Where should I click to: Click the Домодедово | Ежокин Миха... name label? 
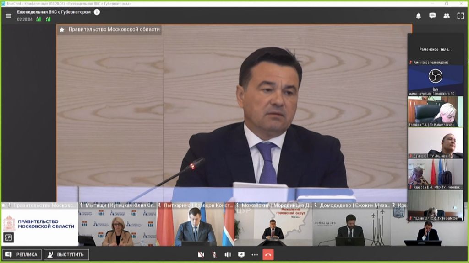(355, 205)
